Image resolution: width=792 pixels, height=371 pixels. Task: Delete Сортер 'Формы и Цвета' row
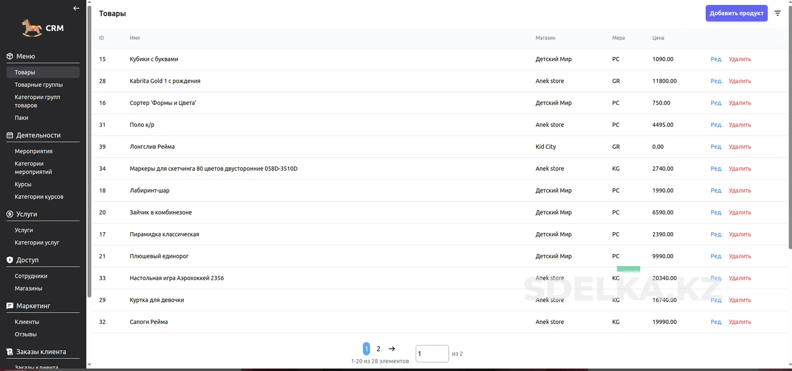[740, 103]
